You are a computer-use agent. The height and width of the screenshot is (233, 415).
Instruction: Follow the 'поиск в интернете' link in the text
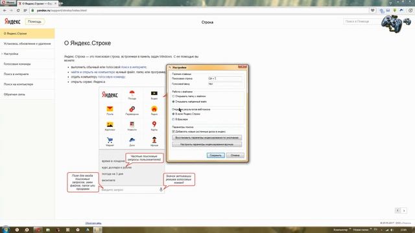coord(134,67)
